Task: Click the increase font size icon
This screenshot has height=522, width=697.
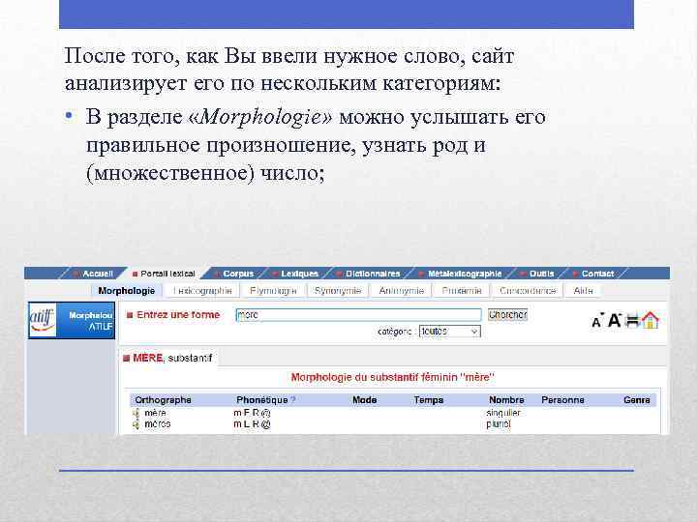Action: [x=615, y=320]
